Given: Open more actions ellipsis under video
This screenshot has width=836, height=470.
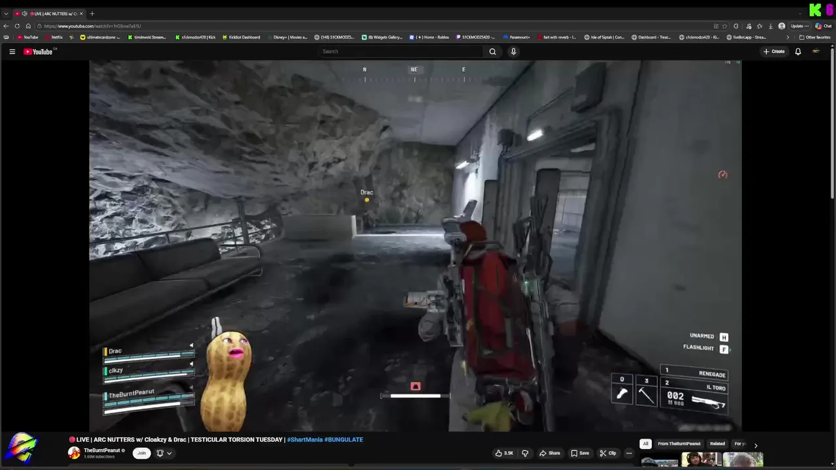Looking at the screenshot, I should [629, 453].
